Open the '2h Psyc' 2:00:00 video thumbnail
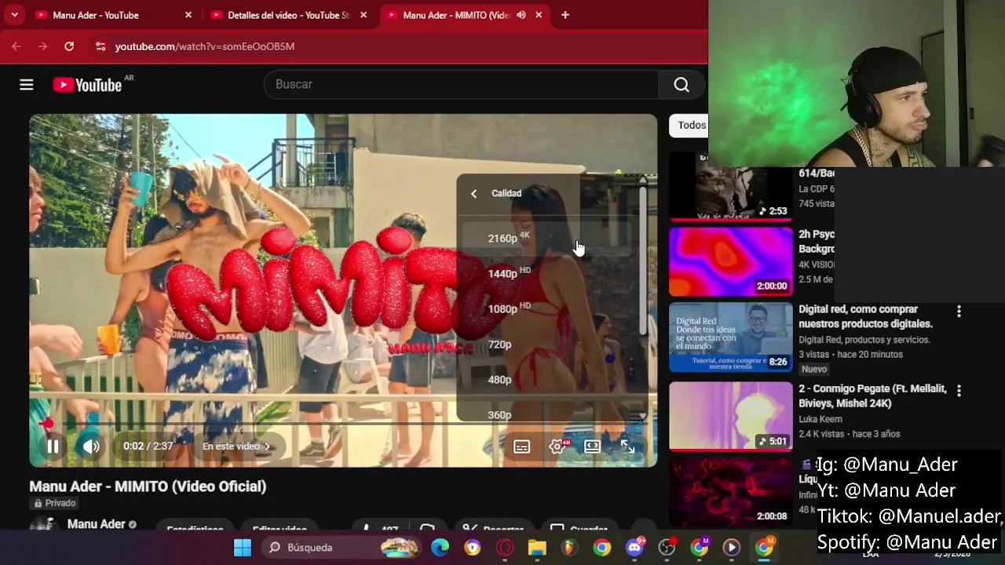This screenshot has height=565, width=1005. (731, 262)
